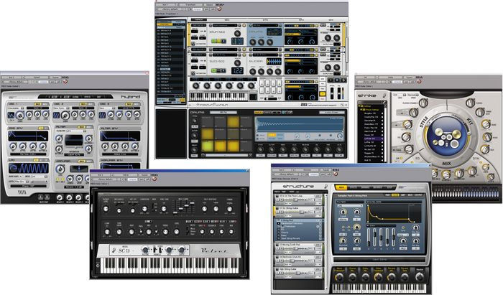Open the MIX section in Strike

446,164
